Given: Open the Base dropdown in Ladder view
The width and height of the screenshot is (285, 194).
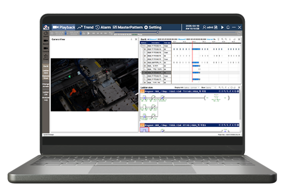Looking at the screenshot, I should [211, 88].
